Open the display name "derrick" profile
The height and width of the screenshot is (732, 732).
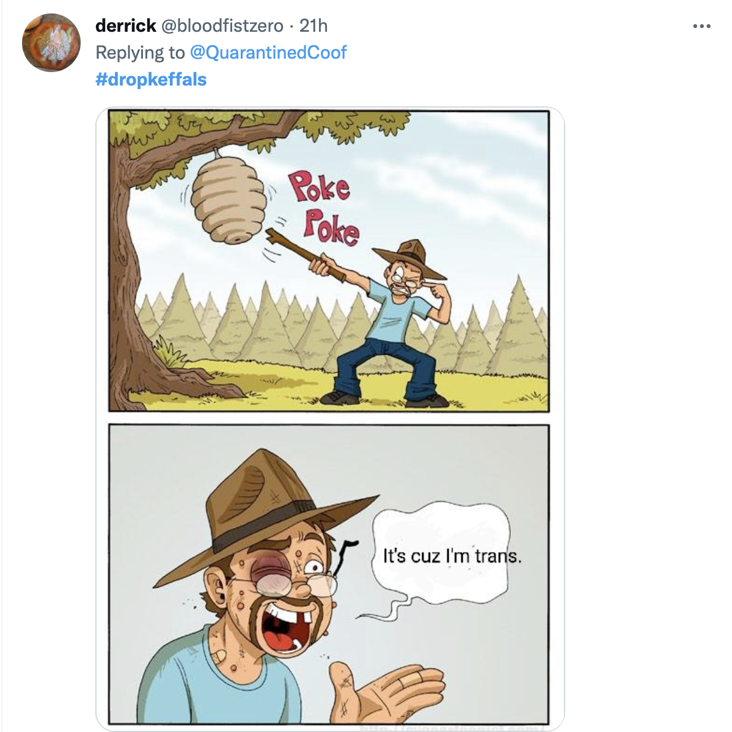tap(126, 26)
